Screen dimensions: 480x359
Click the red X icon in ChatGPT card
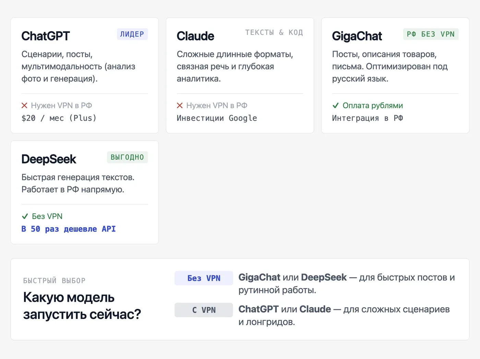(24, 105)
